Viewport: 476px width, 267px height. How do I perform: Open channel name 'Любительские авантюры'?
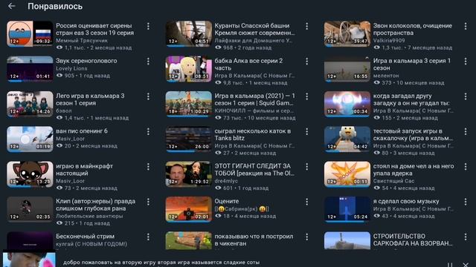point(89,216)
